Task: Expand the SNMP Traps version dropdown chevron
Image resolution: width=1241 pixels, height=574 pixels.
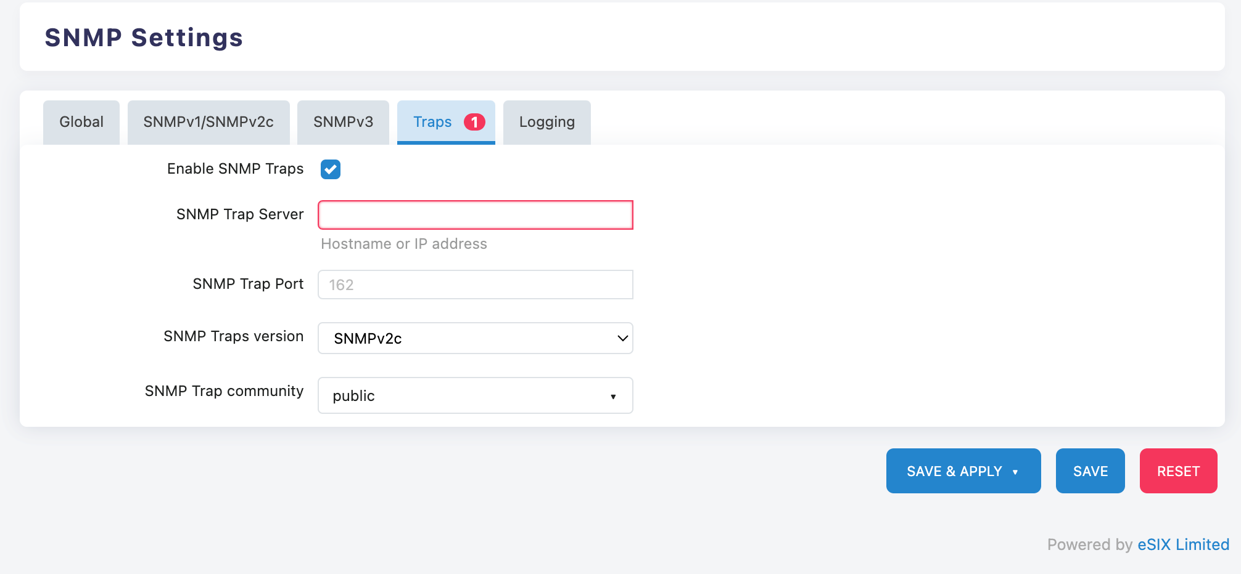Action: pyautogui.click(x=622, y=338)
